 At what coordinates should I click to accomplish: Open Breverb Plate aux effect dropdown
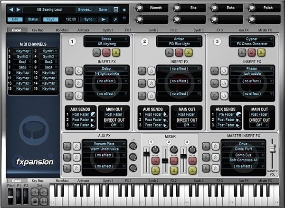104,144
